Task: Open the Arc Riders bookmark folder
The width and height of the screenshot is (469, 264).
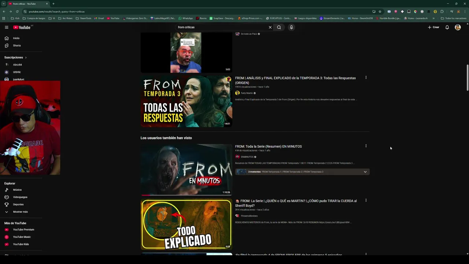Action: click(65, 18)
